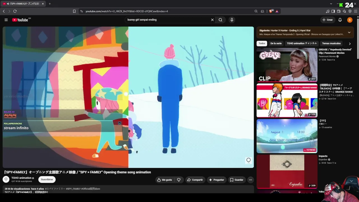Viewport: 359px width, 202px height.
Task: Open more actions three-dot menu
Action: coord(250,180)
